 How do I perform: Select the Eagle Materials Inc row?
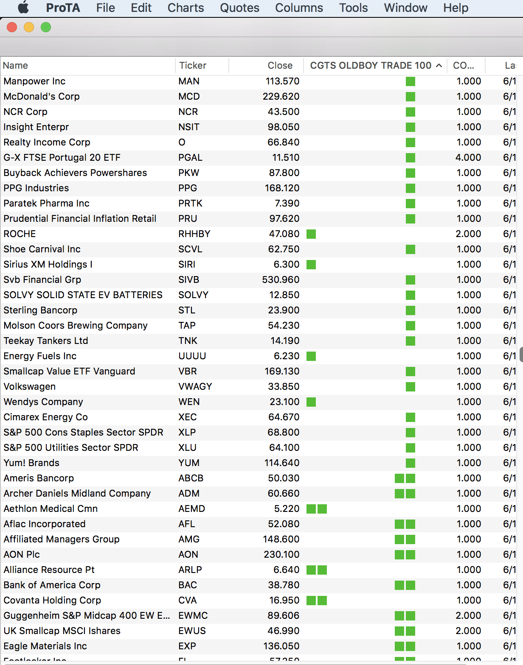tap(259, 646)
